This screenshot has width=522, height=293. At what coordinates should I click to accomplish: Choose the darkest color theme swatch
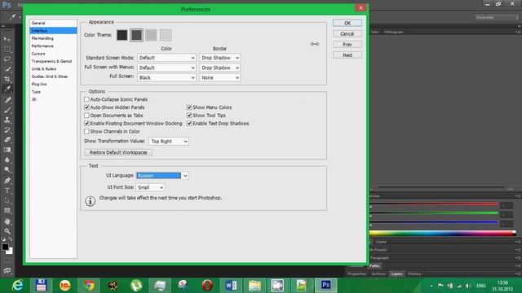122,35
